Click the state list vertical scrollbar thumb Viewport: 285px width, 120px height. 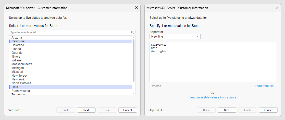(134, 61)
